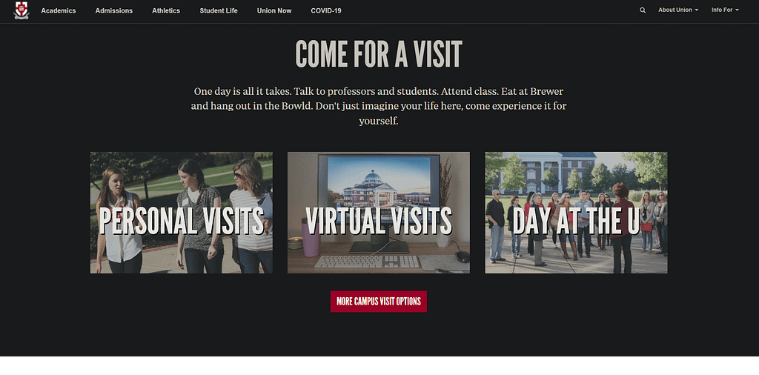Click the Personal Visits heading text
This screenshot has width=759, height=375.
(182, 221)
